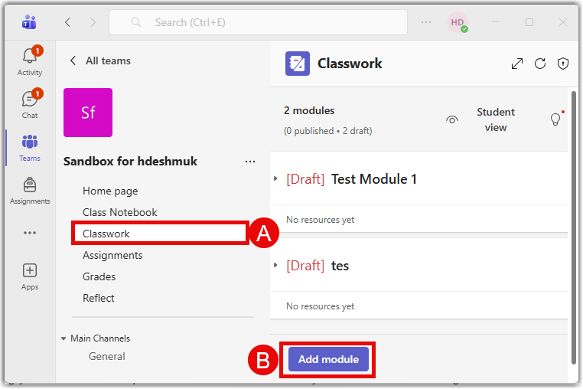Open Settings and more ellipsis in title bar

[426, 22]
